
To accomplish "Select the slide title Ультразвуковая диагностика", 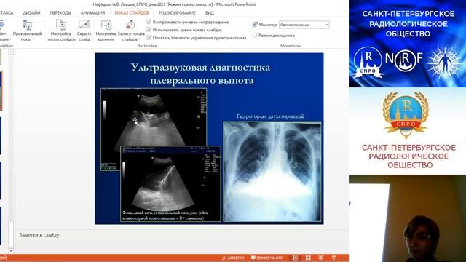I will point(201,74).
